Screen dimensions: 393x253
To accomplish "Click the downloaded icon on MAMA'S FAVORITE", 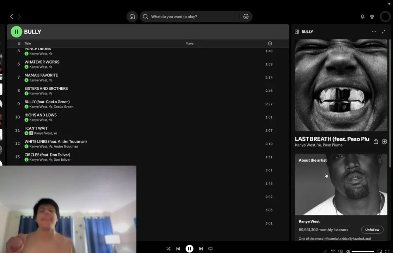I will 26,80.
